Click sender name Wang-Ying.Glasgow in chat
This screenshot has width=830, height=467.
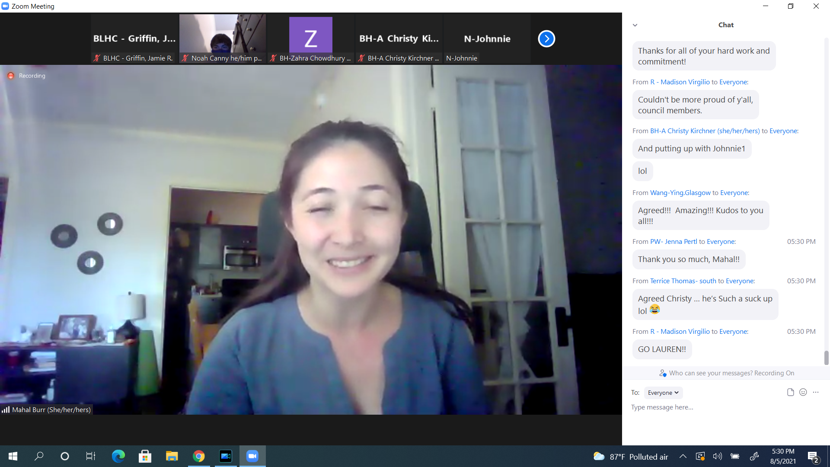680,193
